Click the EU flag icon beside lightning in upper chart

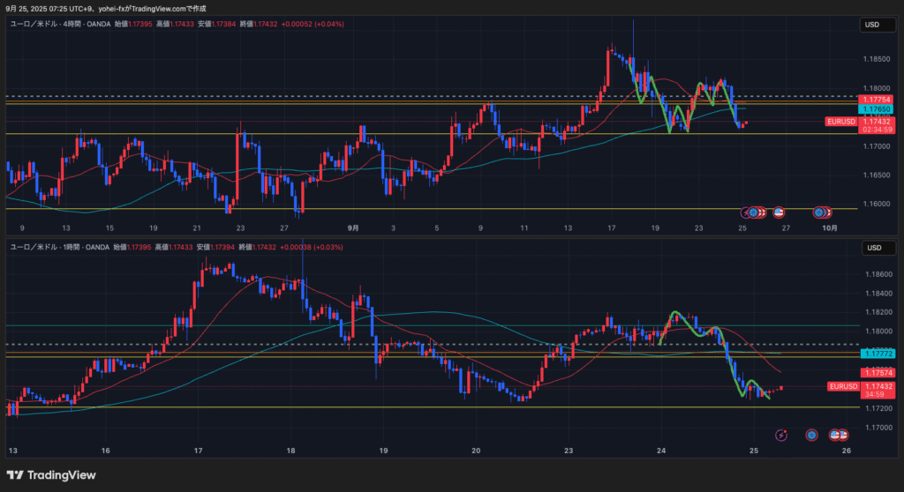click(x=755, y=212)
